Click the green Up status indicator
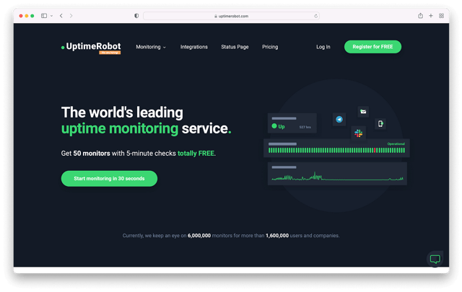The height and width of the screenshot is (292, 462). (x=278, y=126)
